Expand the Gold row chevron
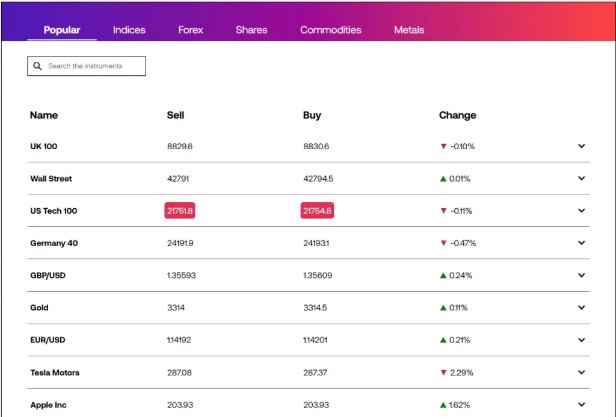 581,307
